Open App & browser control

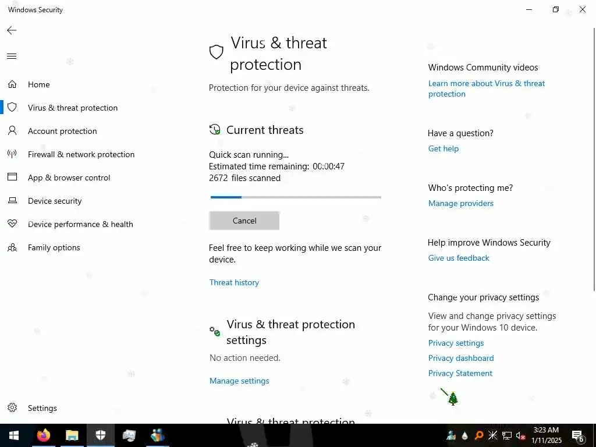pyautogui.click(x=69, y=178)
